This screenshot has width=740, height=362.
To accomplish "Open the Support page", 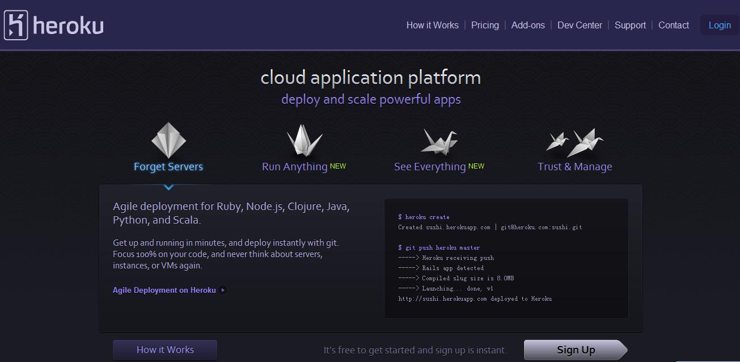I will coord(630,25).
